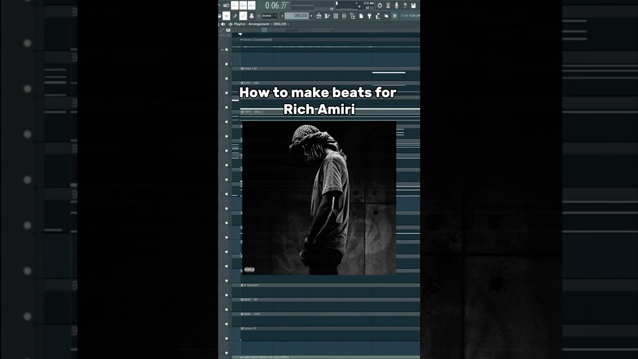Open the Browser view icon
The height and width of the screenshot is (359, 638).
click(x=352, y=16)
